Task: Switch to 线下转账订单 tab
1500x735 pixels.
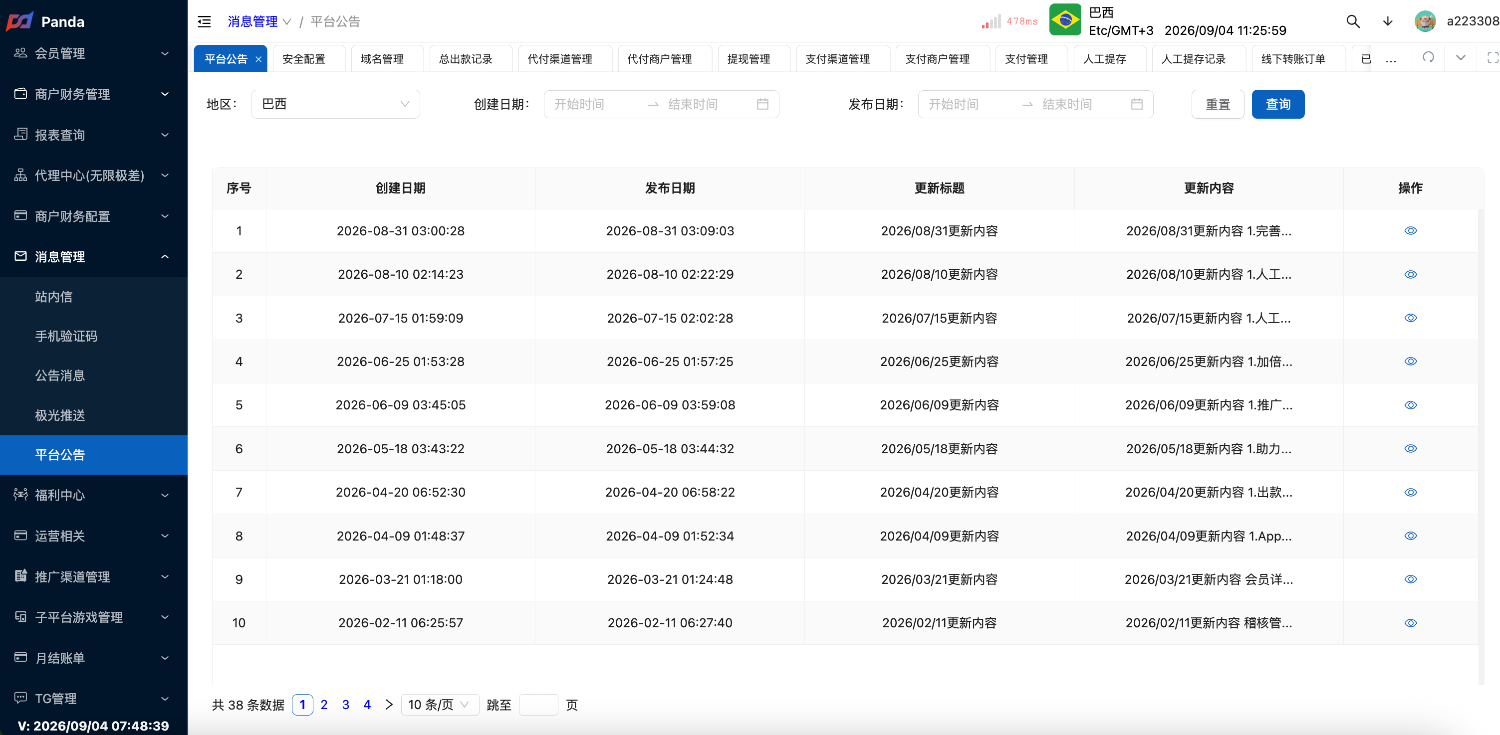Action: pos(1298,59)
